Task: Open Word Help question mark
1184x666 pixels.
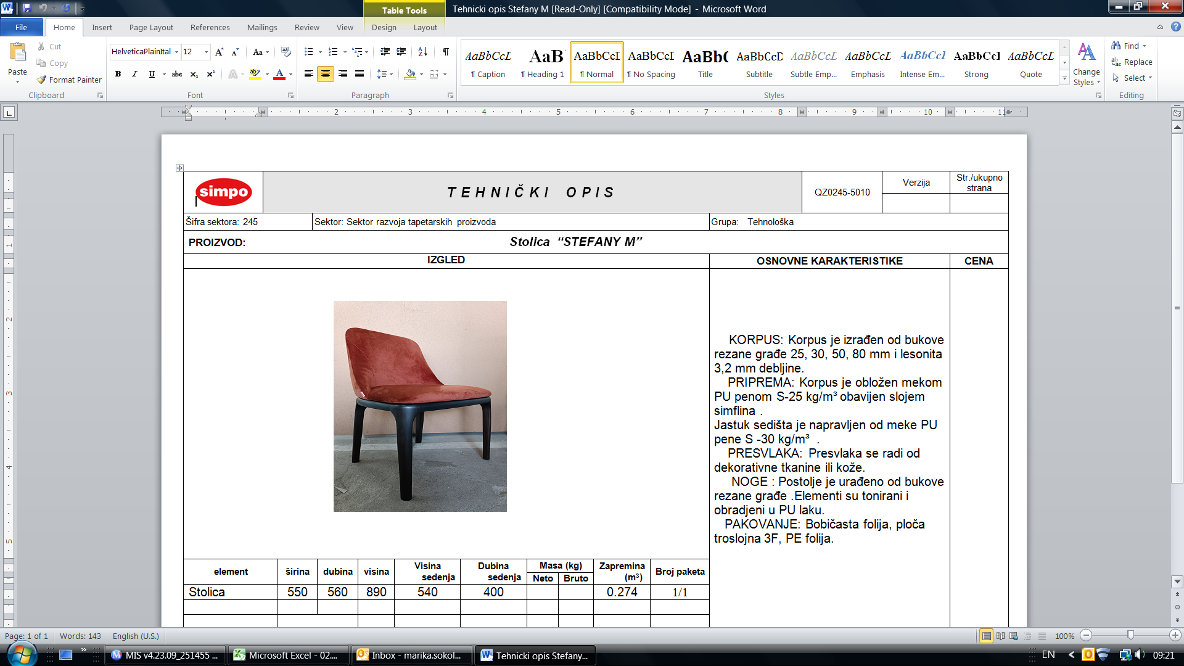Action: tap(1175, 27)
